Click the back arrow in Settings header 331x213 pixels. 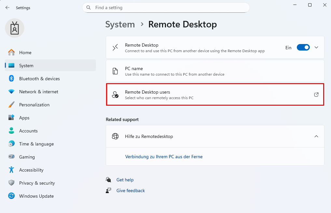[7, 8]
